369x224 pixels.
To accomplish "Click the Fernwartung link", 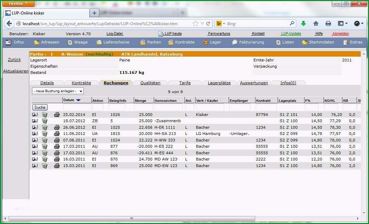I will [219, 34].
